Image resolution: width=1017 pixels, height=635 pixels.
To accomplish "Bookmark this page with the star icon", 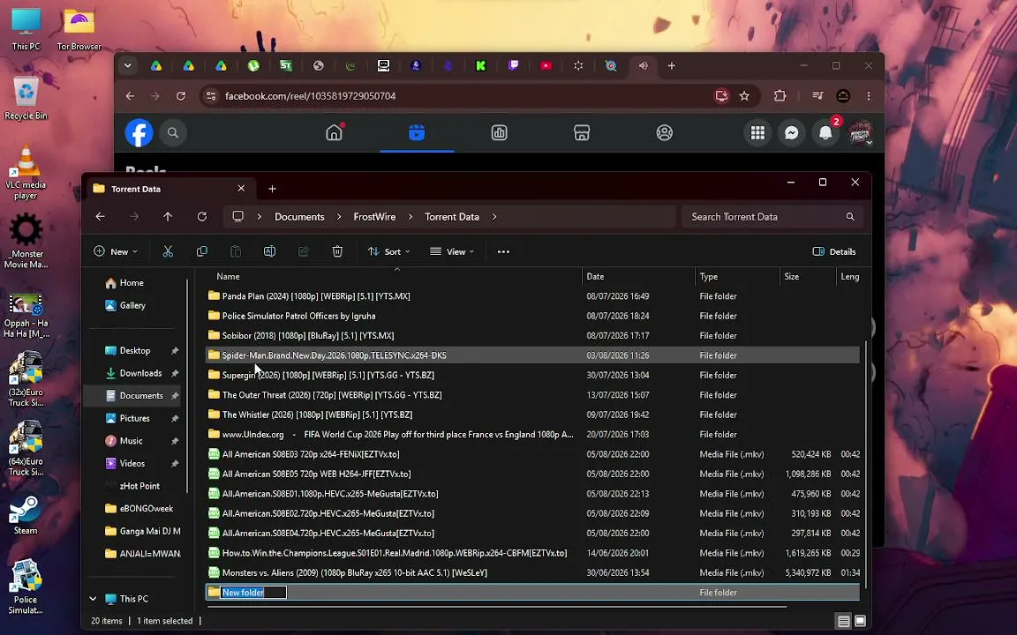I will coord(744,96).
